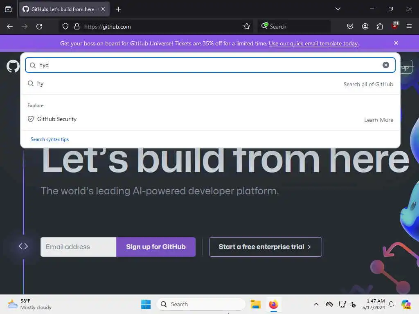
Task: Open the uBlock extension badge icon
Action: pyautogui.click(x=395, y=26)
